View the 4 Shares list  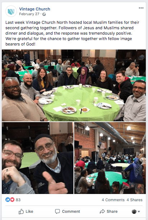tap(134, 200)
